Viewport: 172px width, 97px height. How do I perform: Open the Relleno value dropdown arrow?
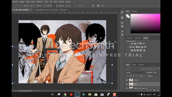(158, 76)
